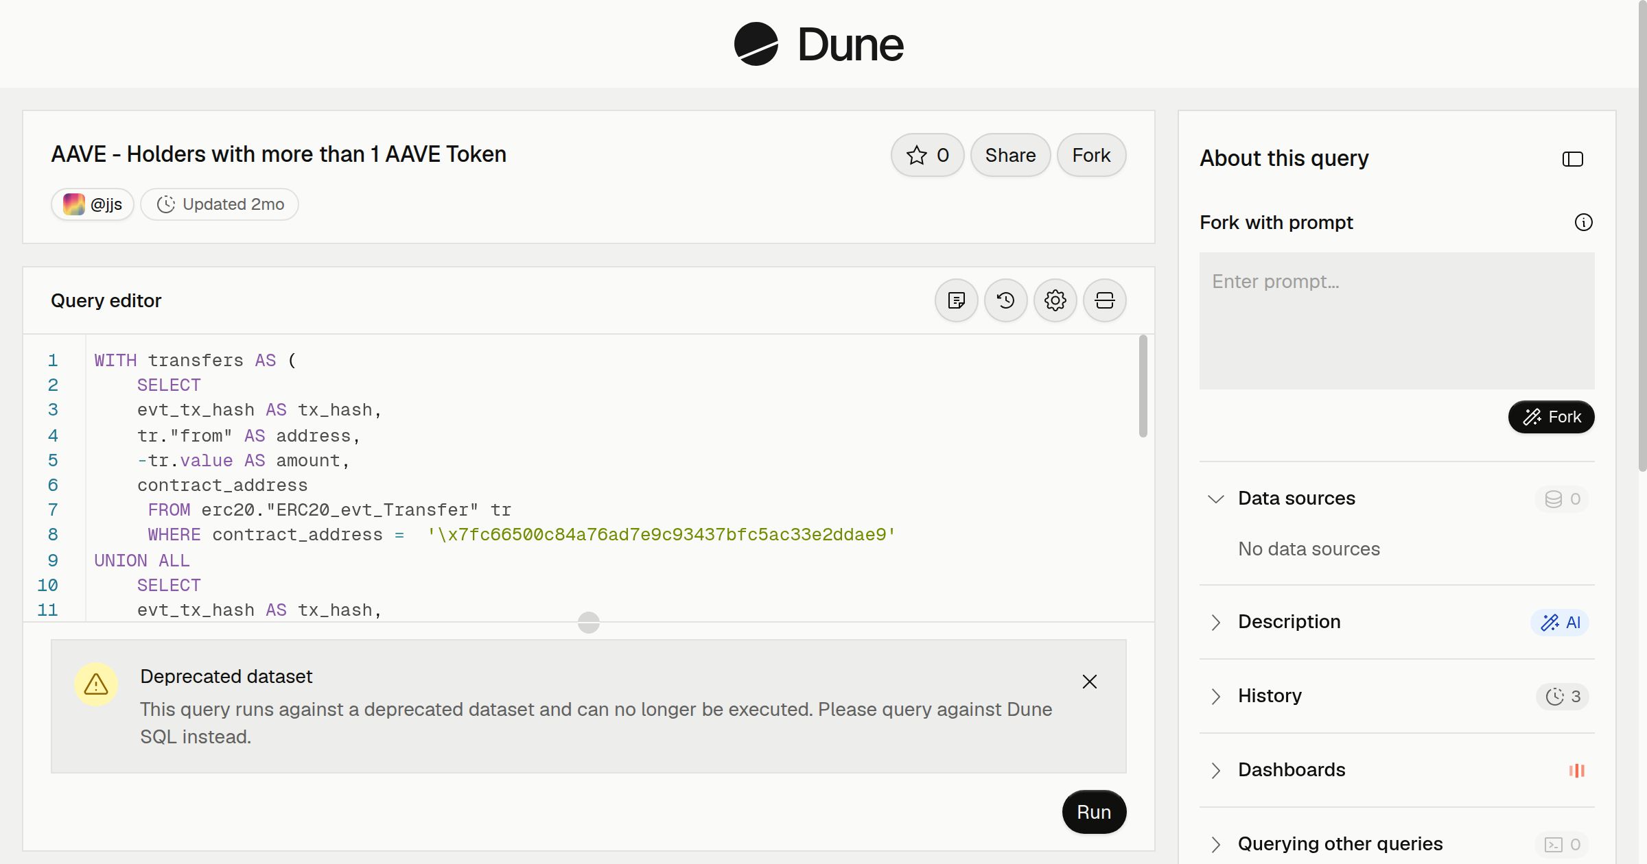
Task: Collapse the About this query sidebar
Action: pos(1572,159)
